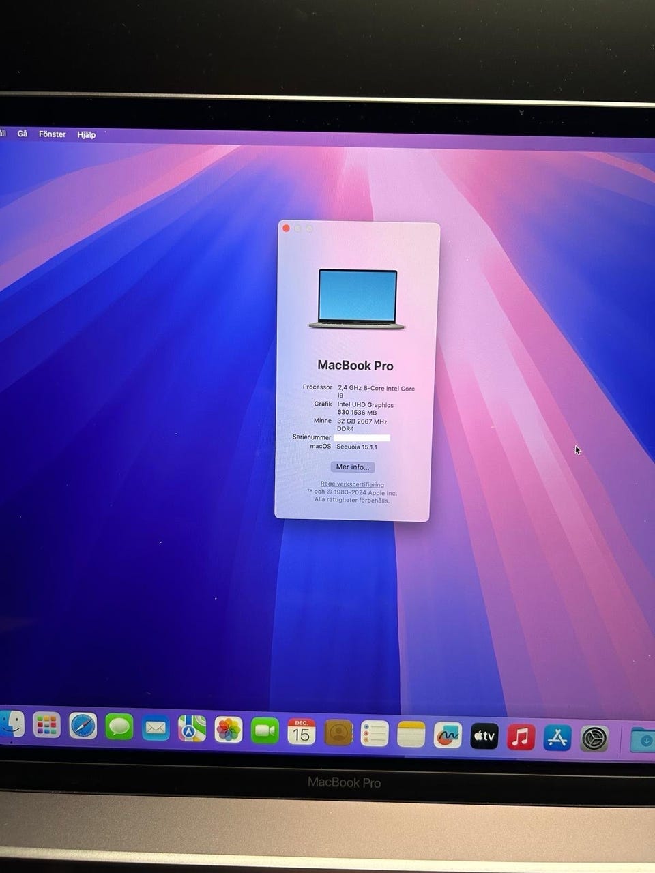Click the Mer info... button
Viewport: 655px width, 873px height.
353,467
